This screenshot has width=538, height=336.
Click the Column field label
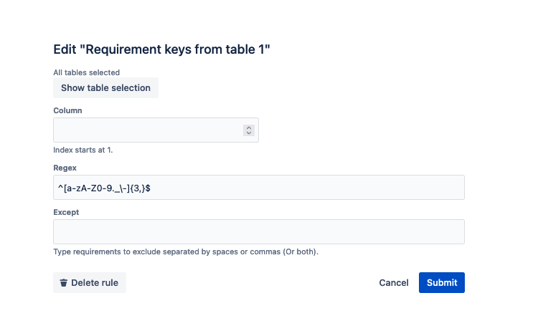pyautogui.click(x=68, y=111)
